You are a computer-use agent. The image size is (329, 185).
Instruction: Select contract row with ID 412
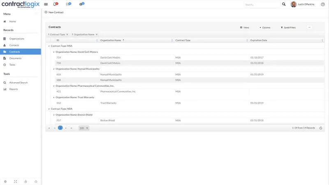coord(190,103)
